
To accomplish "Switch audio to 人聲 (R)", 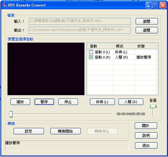I will click(131, 102).
